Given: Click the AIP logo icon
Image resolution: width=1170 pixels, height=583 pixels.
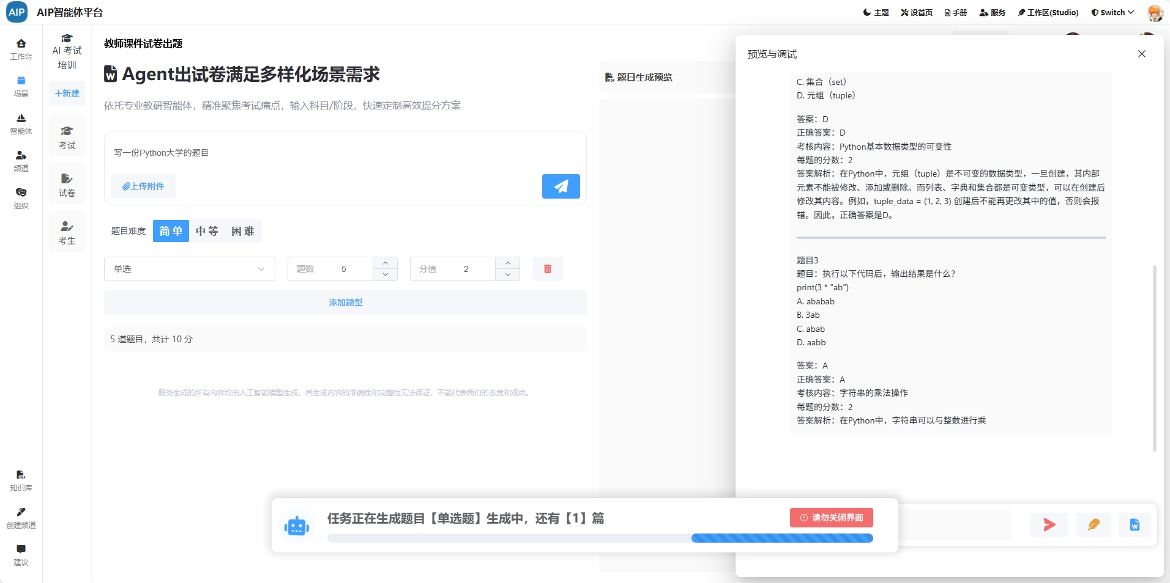Looking at the screenshot, I should [17, 12].
